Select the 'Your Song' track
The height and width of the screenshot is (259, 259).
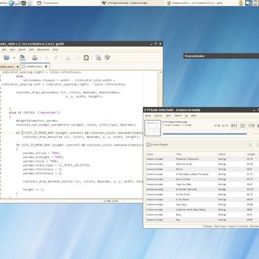201,205
